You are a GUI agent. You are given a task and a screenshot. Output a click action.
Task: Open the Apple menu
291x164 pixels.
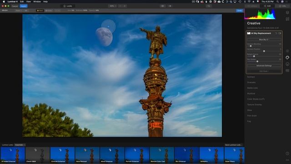4,1
